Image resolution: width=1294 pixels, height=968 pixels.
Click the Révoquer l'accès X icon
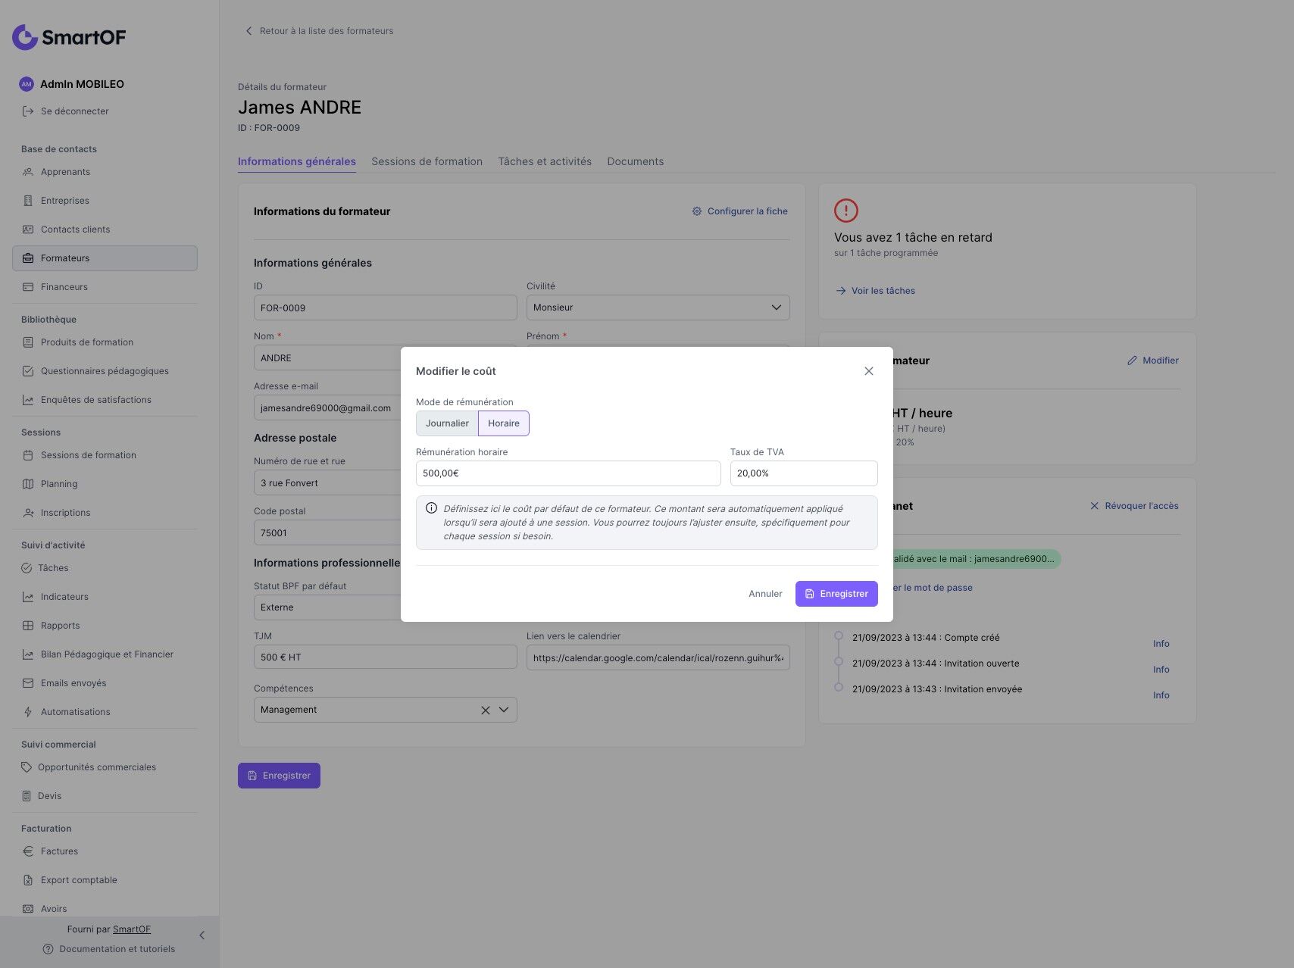click(1094, 506)
